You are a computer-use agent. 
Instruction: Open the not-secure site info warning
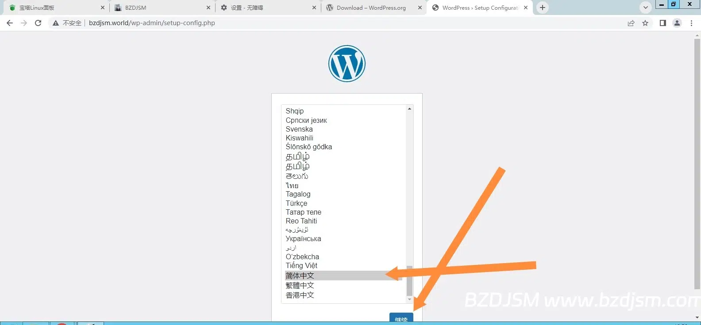(67, 23)
